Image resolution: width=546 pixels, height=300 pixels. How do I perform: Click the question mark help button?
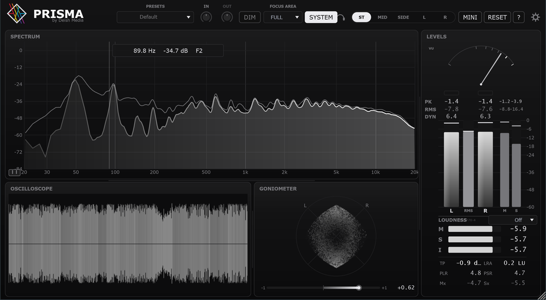pos(519,17)
